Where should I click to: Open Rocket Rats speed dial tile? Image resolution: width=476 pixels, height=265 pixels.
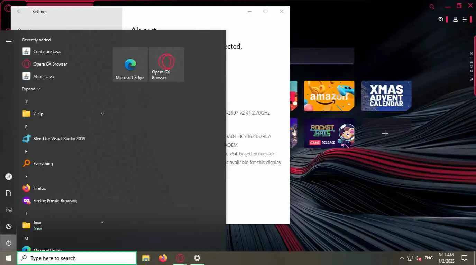tap(329, 133)
